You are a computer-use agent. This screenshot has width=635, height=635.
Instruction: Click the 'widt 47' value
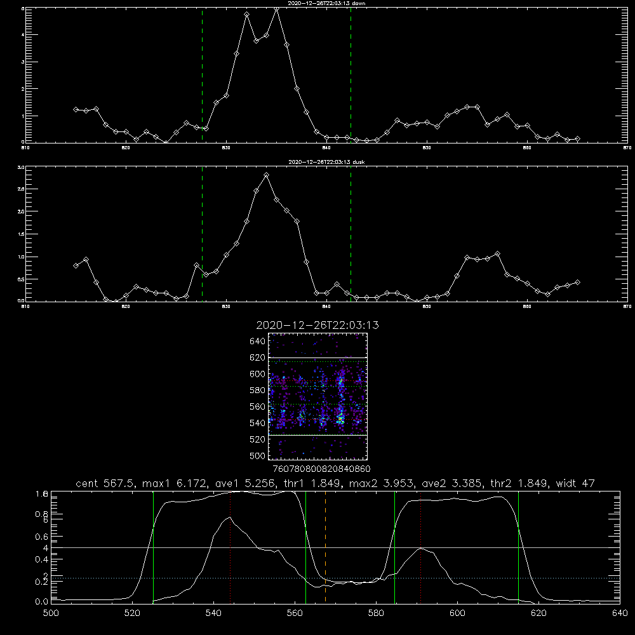tap(575, 483)
